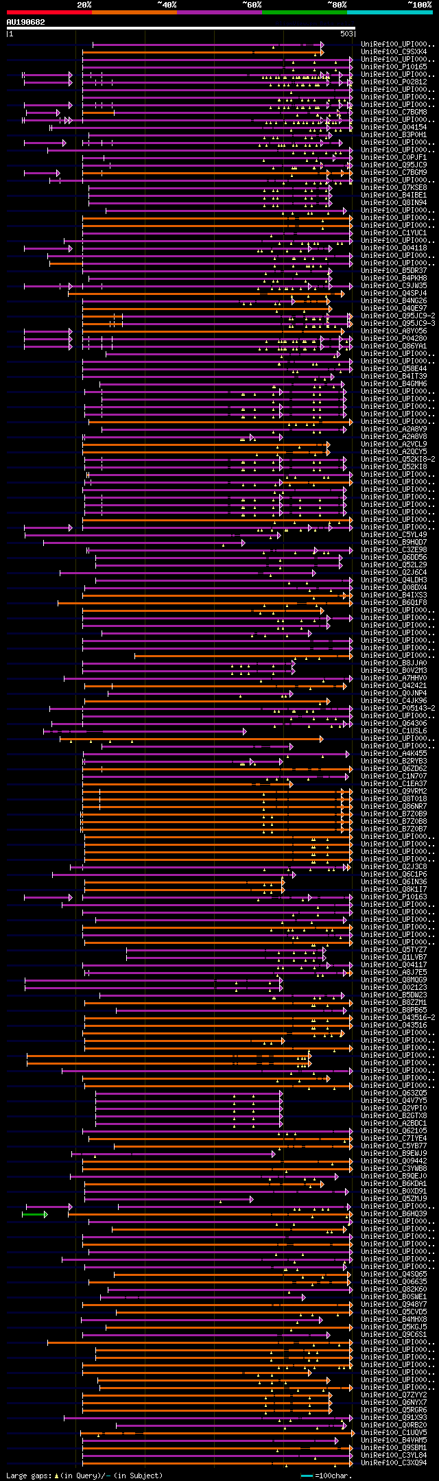This screenshot has width=439, height=1481.
Task: Click the UniRef100_C5YL49 label
Action: pos(394,534)
